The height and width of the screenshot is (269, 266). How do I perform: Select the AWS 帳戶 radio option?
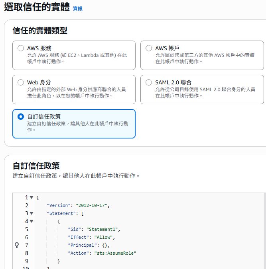[149, 48]
